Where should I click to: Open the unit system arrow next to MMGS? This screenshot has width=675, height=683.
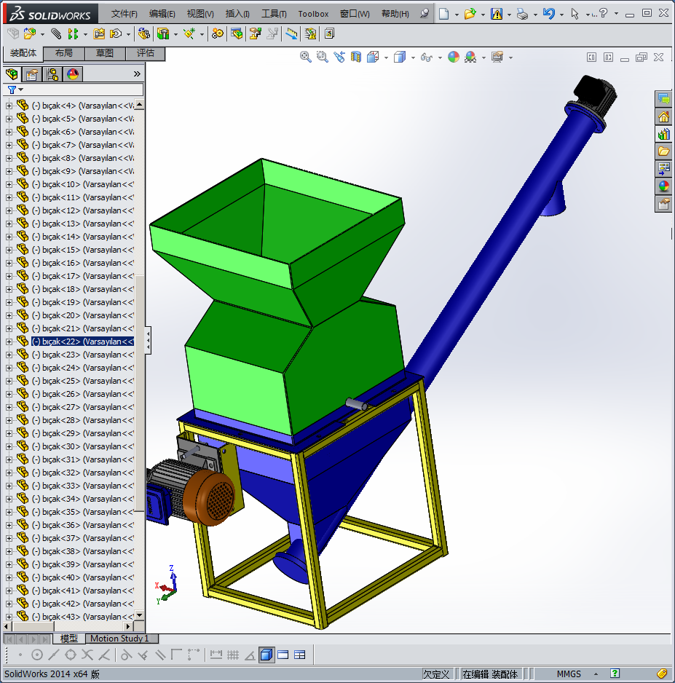click(x=596, y=674)
